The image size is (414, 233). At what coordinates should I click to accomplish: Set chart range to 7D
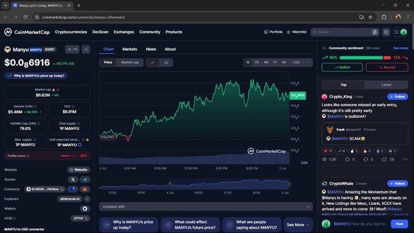pyautogui.click(x=257, y=62)
